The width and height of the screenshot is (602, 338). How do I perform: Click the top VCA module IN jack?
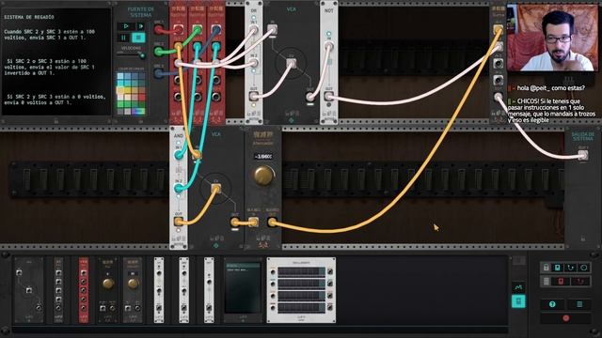click(x=273, y=29)
